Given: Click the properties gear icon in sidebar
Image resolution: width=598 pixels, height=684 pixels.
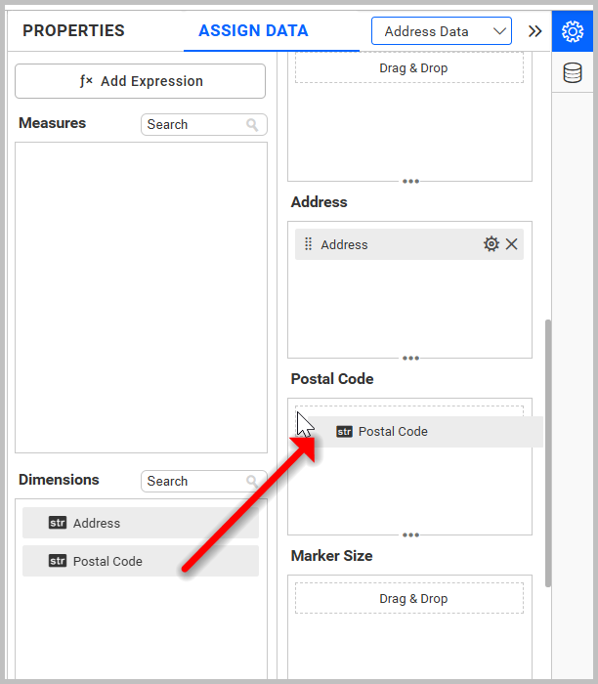Looking at the screenshot, I should coord(573,31).
